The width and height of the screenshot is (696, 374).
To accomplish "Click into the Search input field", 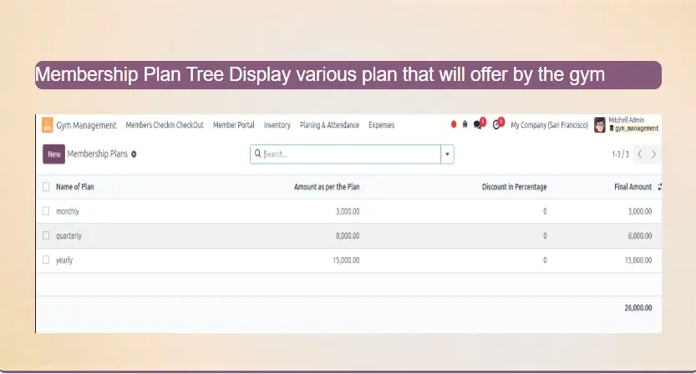I will tap(351, 154).
